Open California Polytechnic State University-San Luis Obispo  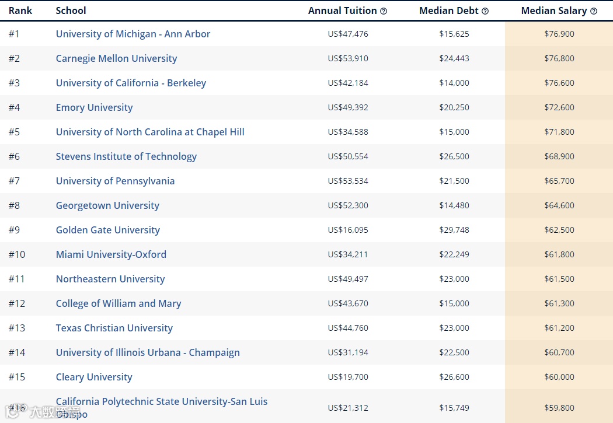(x=162, y=408)
